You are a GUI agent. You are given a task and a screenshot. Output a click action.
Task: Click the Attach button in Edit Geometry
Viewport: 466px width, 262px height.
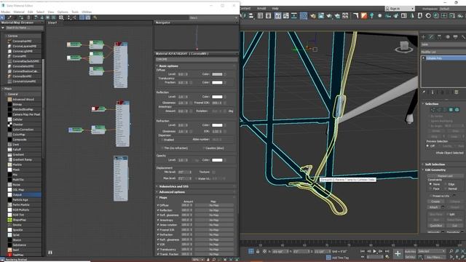434,207
